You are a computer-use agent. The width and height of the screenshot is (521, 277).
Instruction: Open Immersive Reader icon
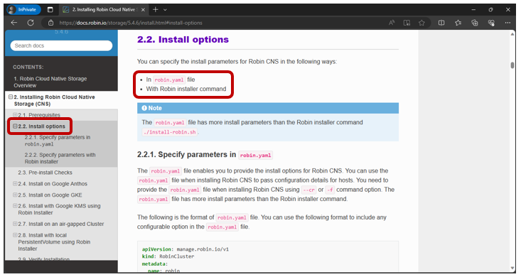point(407,23)
